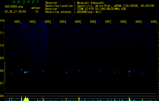159x101 pixels.
Task: Click the 0859 time axis marker
Action: click(139, 22)
